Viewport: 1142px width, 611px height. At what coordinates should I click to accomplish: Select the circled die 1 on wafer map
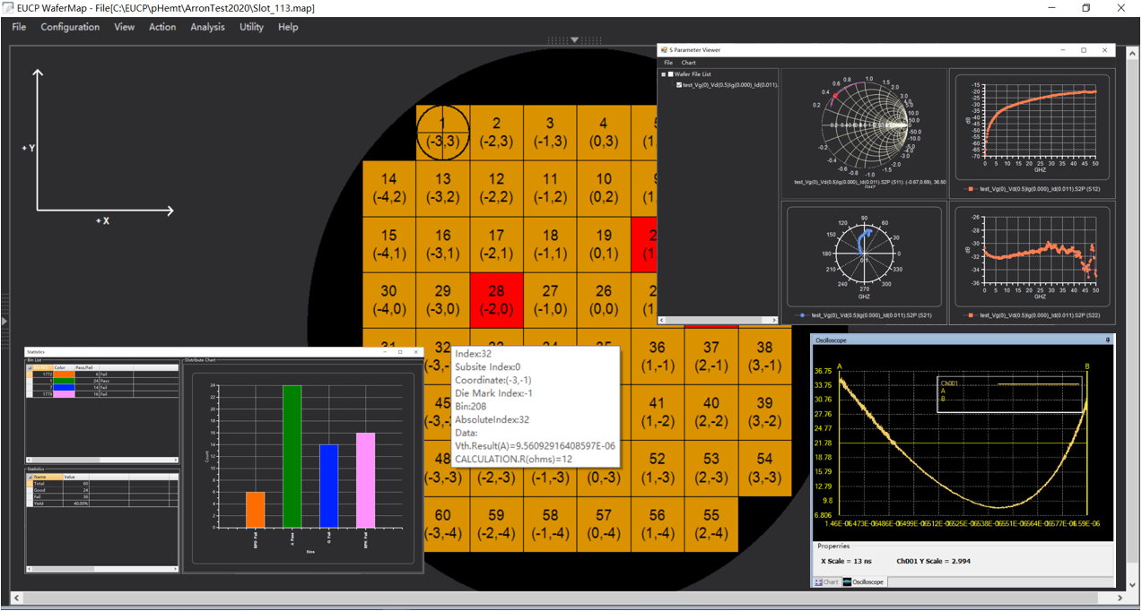coord(442,132)
